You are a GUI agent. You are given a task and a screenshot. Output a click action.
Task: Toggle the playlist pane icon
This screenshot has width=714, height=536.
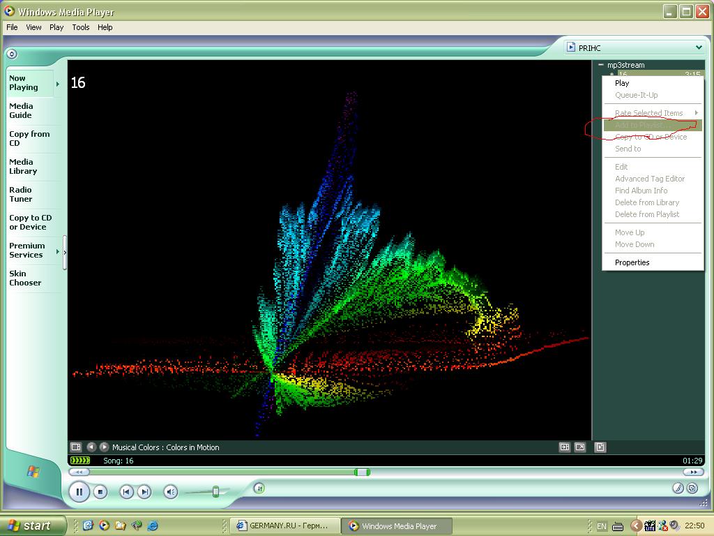tap(600, 447)
